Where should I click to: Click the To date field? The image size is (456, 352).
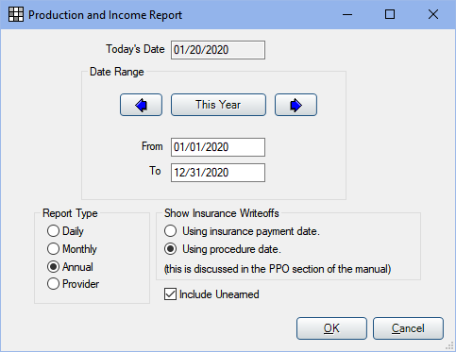pyautogui.click(x=218, y=173)
